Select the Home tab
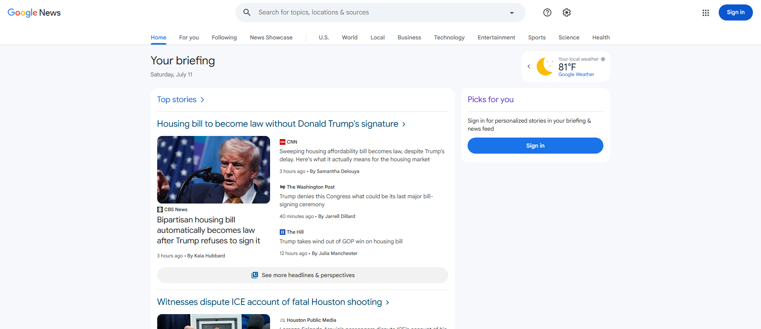Screen dimensions: 761x329 pyautogui.click(x=158, y=37)
